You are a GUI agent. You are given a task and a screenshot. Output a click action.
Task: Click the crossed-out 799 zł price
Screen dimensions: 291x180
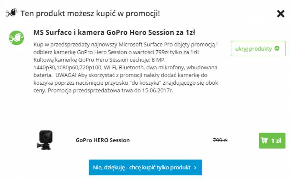(x=220, y=140)
